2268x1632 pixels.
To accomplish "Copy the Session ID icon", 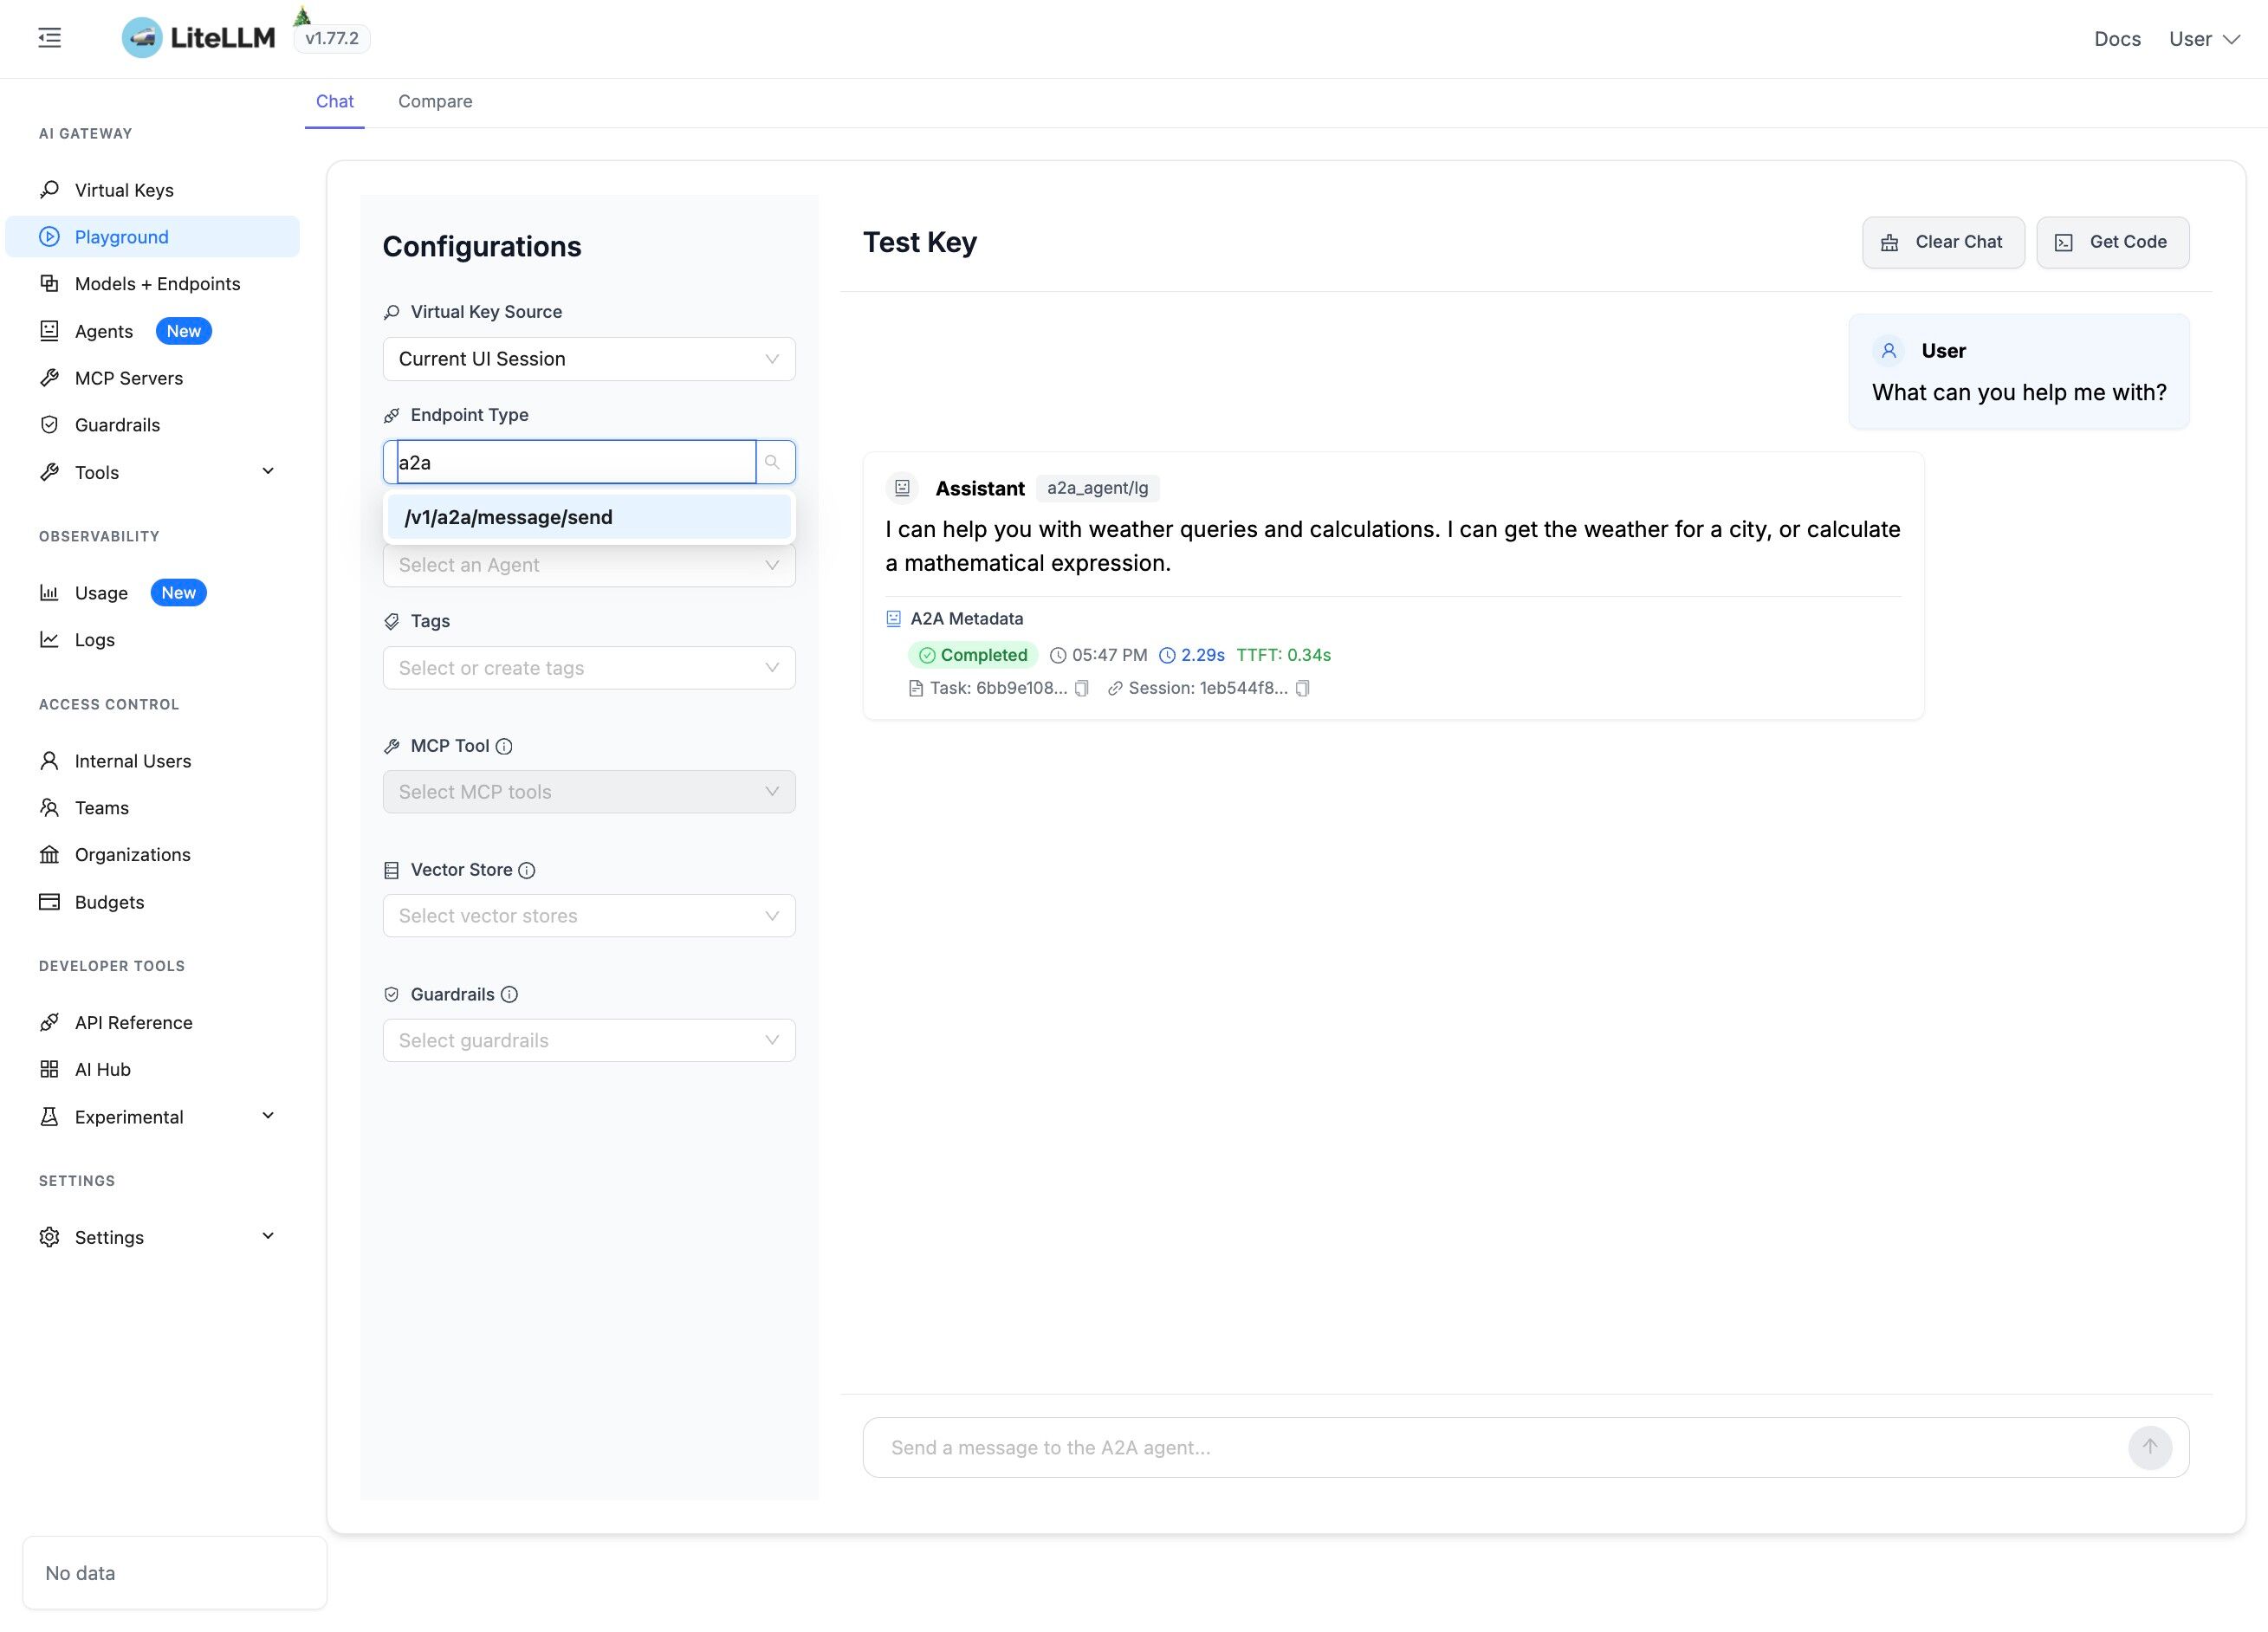I will (1302, 688).
